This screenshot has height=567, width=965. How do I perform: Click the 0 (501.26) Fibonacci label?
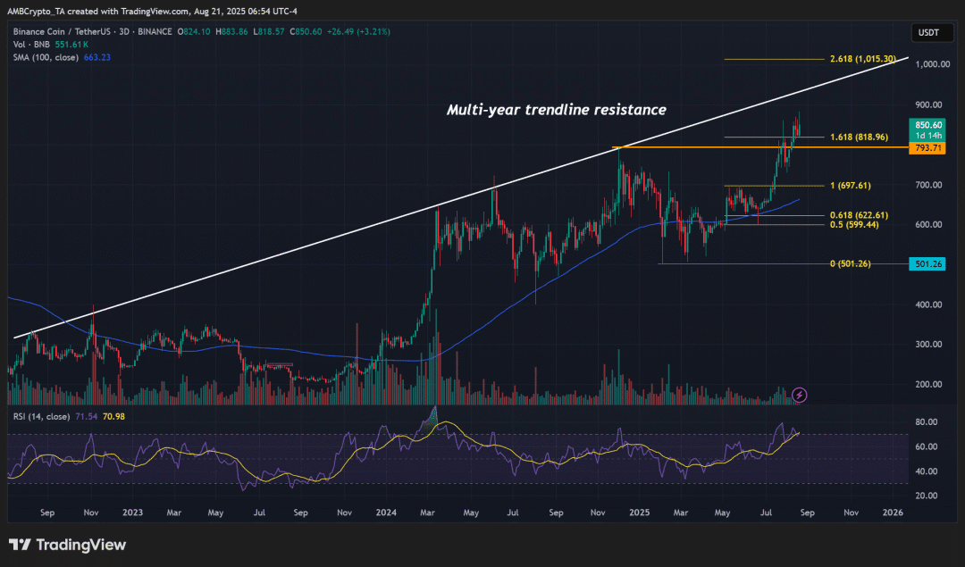[851, 263]
